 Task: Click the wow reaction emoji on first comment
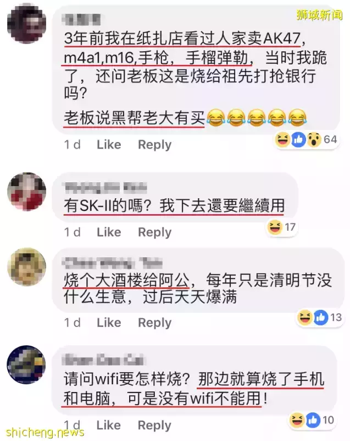click(x=314, y=139)
